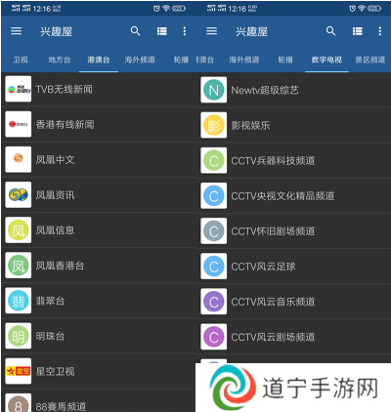The height and width of the screenshot is (412, 391).
Task: Tap the search icon on left screen
Action: [135, 31]
